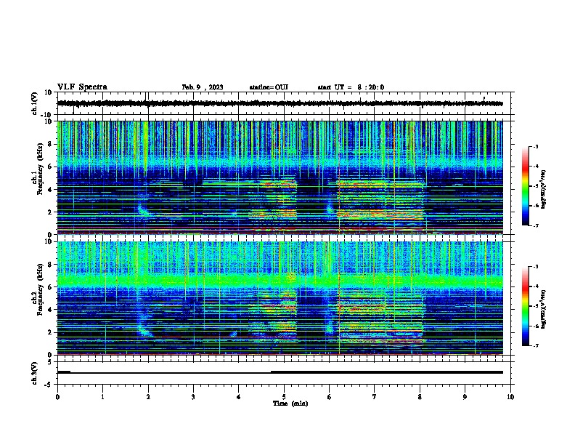Click time axis tick label '7'
Screen dimensions: 575x445
click(x=375, y=397)
